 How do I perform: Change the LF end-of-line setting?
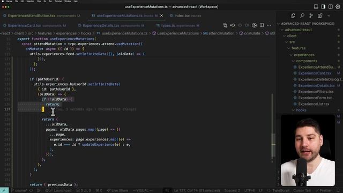(x=261, y=190)
